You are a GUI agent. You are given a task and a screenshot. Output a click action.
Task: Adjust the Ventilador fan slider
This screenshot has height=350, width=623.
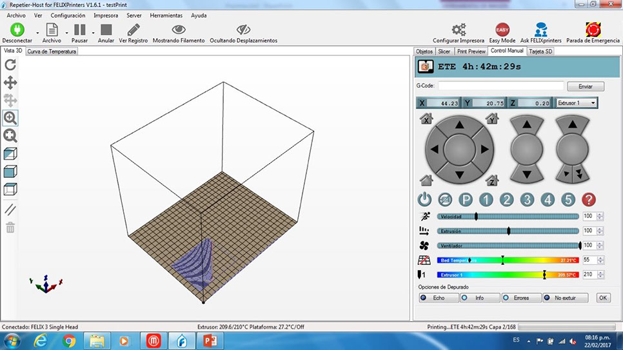pos(508,246)
